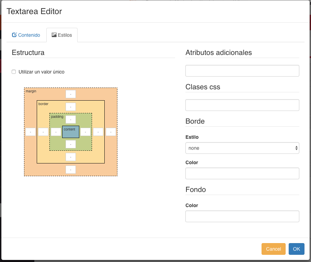Screen dimensions: 311x262
Task: Select the margin left value box
Action: 31,132
